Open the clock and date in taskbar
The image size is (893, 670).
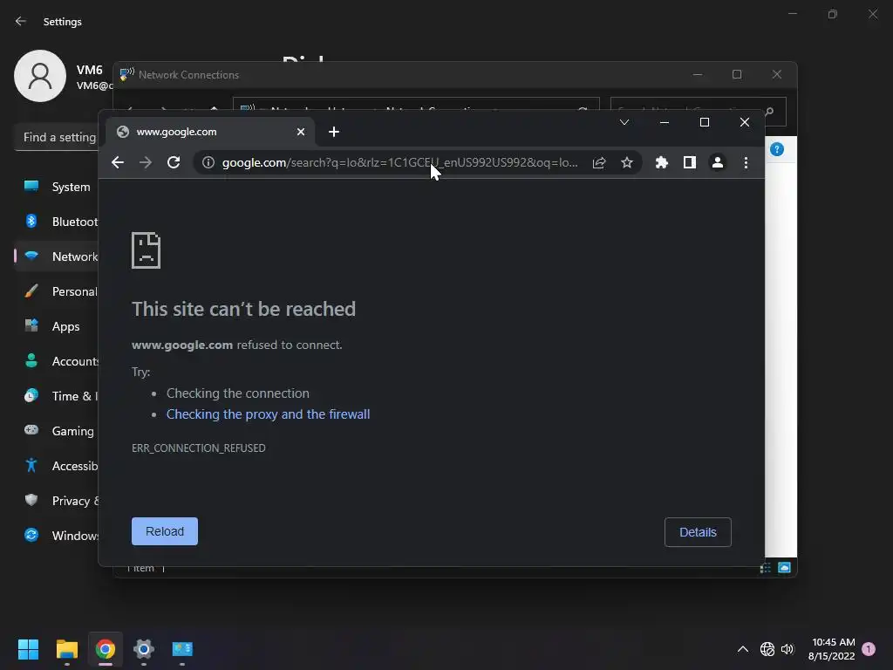(831, 649)
